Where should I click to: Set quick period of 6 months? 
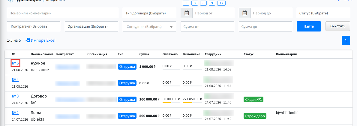(203, 3)
